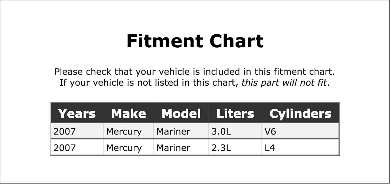
Task: Select the Years column header
Action: 77,114
